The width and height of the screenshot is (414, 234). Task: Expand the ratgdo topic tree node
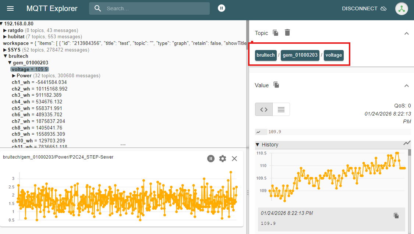[x=5, y=30]
